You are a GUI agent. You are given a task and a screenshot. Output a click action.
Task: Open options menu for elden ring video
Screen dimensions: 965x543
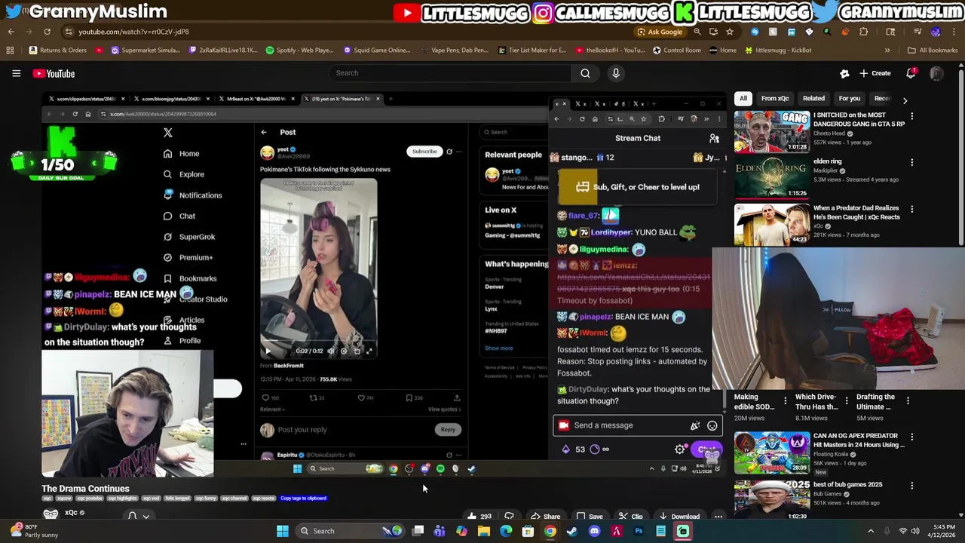click(x=911, y=163)
